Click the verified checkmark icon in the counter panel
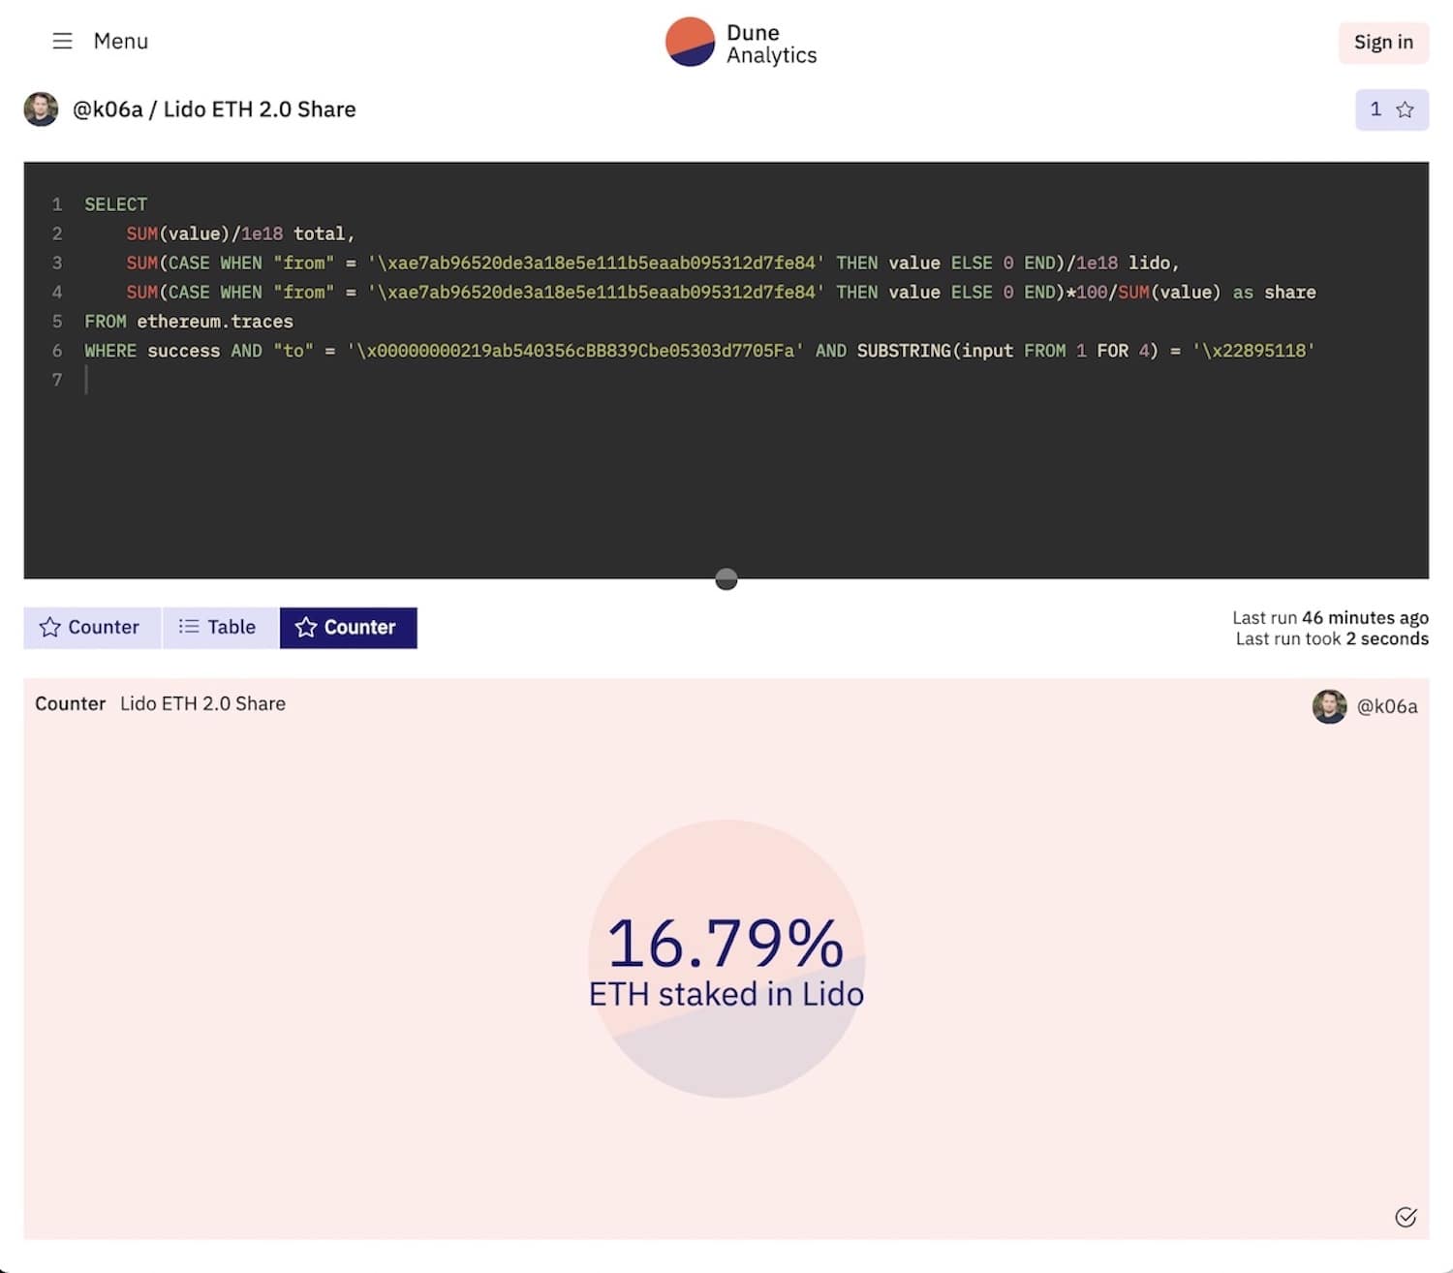Viewport: 1453px width, 1273px height. point(1406,1217)
